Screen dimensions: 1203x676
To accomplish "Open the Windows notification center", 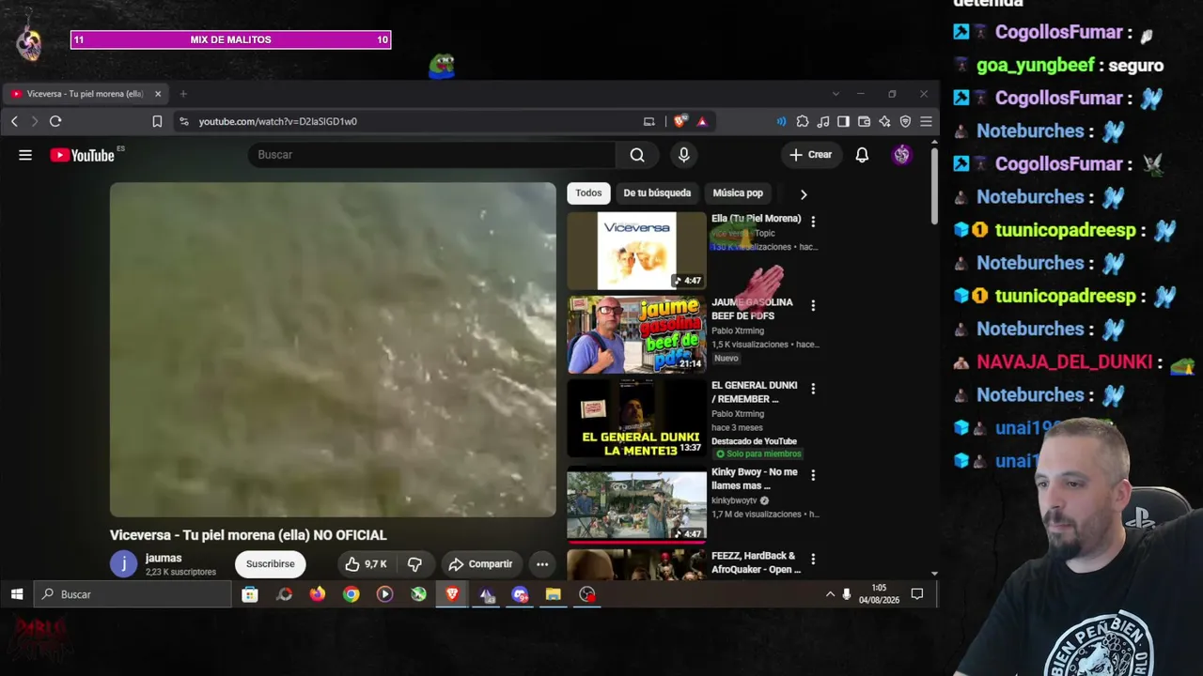I will click(917, 594).
